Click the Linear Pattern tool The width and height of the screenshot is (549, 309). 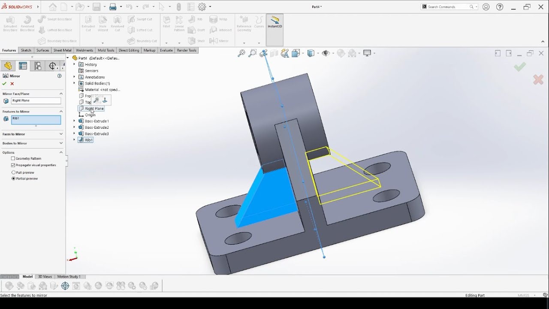[x=179, y=24]
